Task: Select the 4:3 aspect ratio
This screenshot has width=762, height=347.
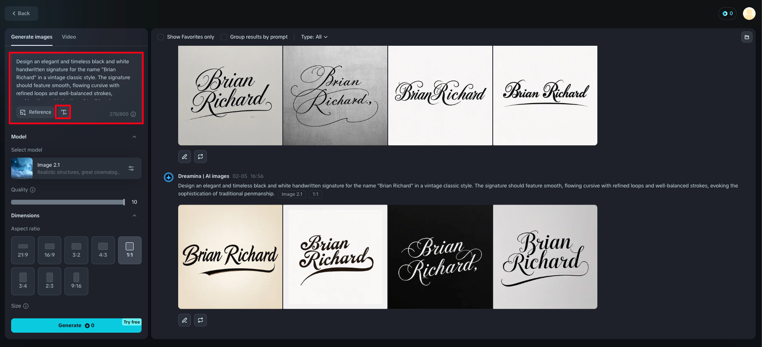Action: tap(103, 250)
